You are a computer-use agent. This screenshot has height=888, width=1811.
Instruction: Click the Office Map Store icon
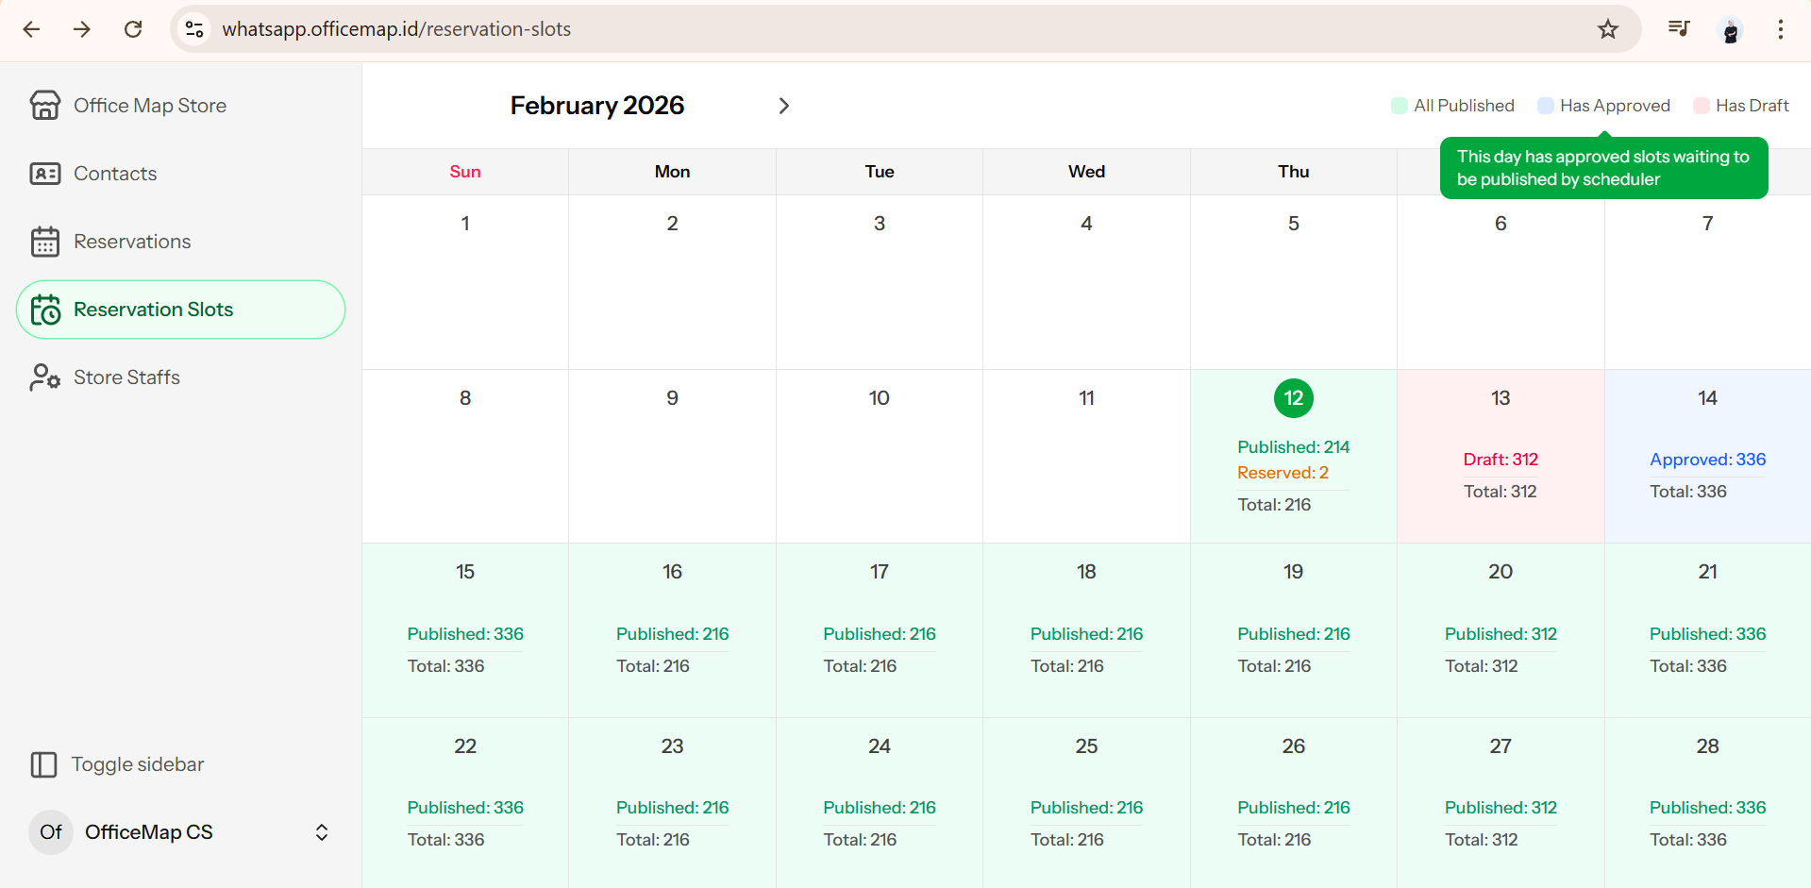pyautogui.click(x=44, y=106)
